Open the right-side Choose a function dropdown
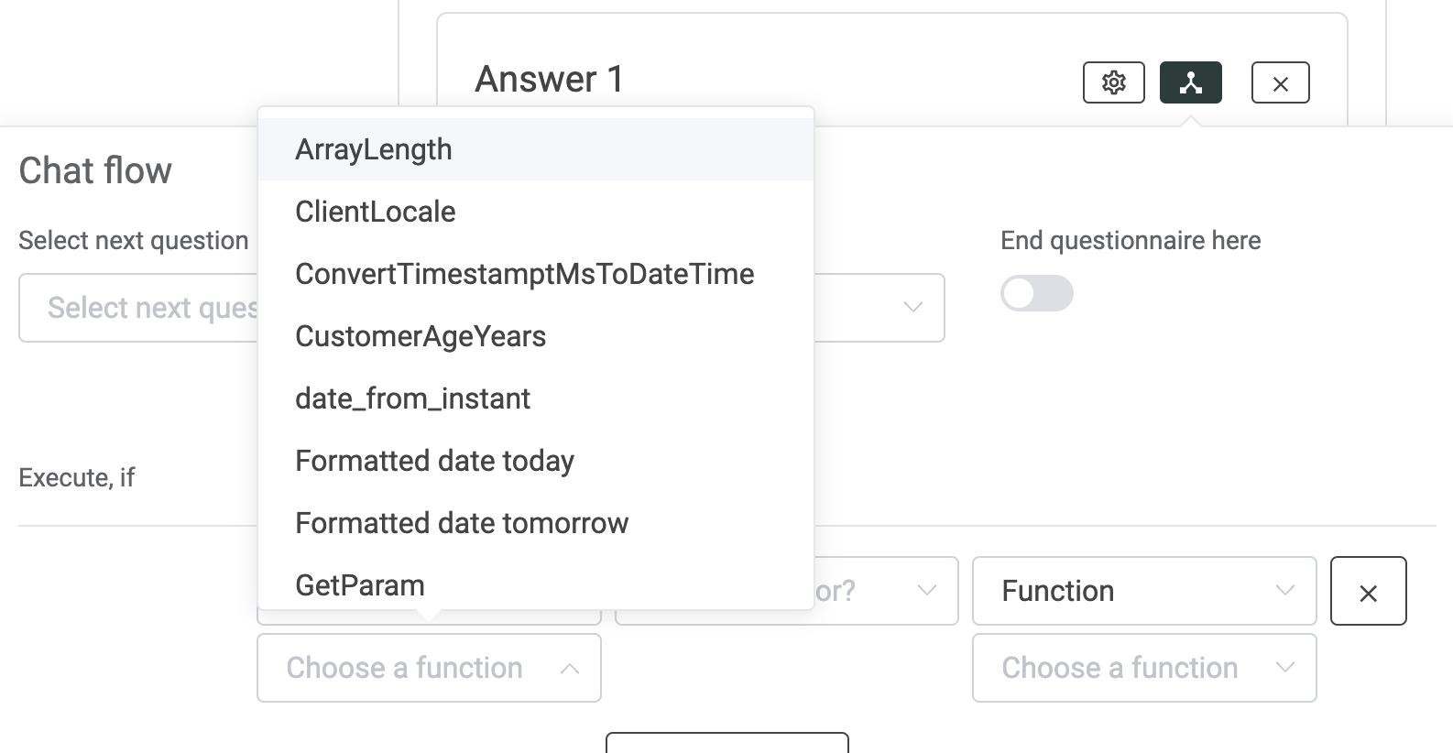Viewport: 1453px width, 753px height. tap(1143, 668)
